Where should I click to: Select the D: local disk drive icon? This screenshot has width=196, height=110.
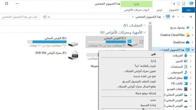click(x=73, y=44)
